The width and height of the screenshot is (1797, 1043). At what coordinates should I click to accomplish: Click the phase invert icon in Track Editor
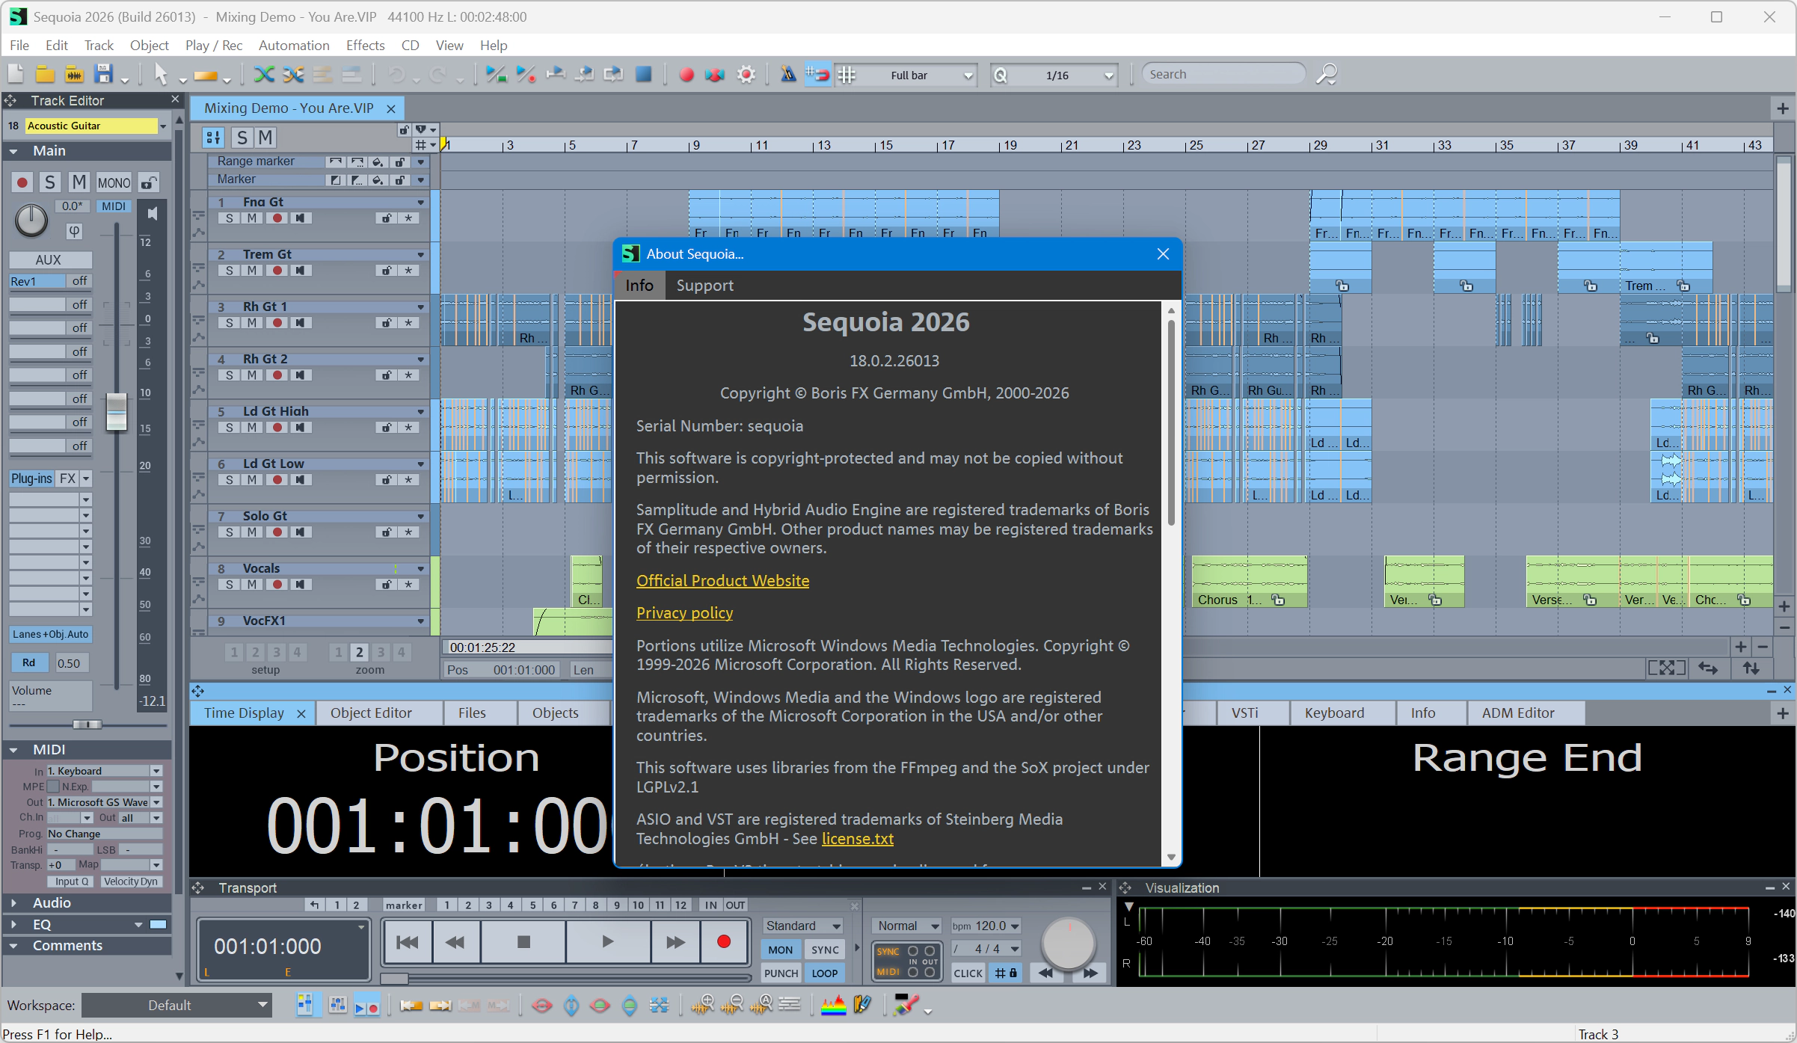[74, 231]
